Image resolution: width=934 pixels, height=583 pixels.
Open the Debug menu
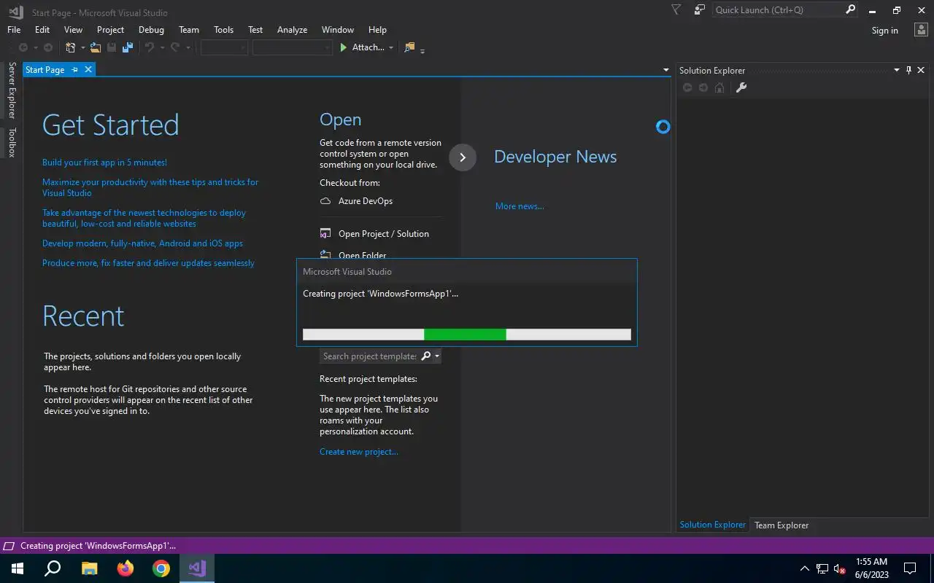[151, 30]
